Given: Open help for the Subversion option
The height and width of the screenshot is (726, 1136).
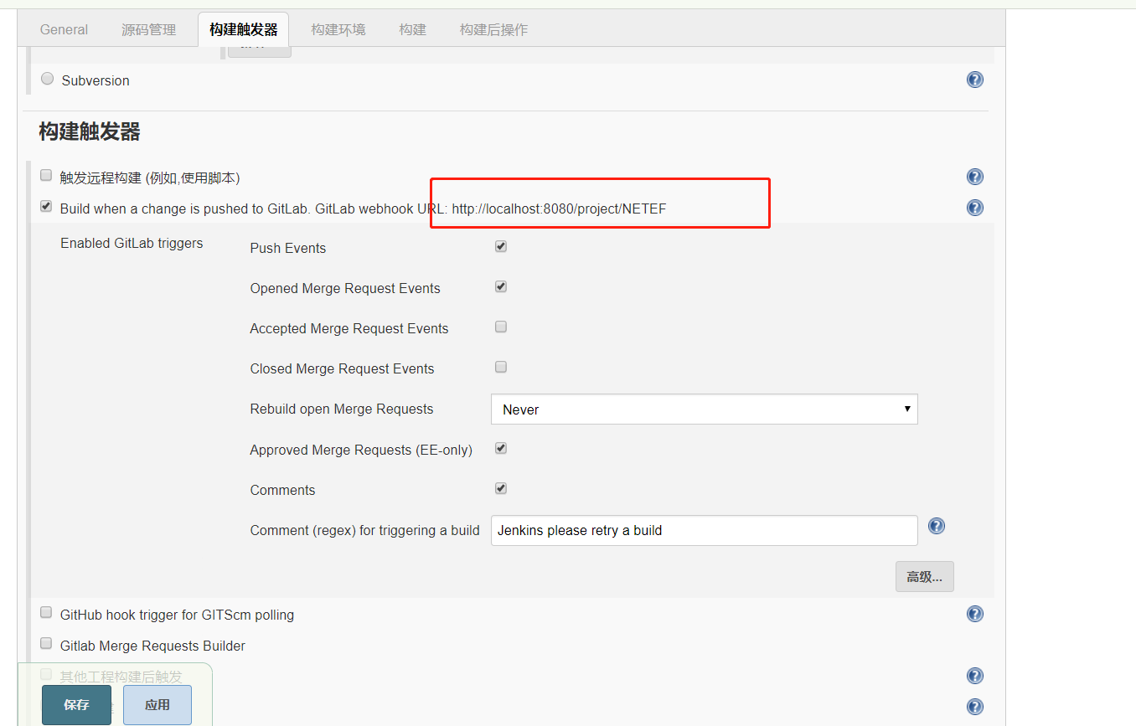Looking at the screenshot, I should pyautogui.click(x=975, y=80).
